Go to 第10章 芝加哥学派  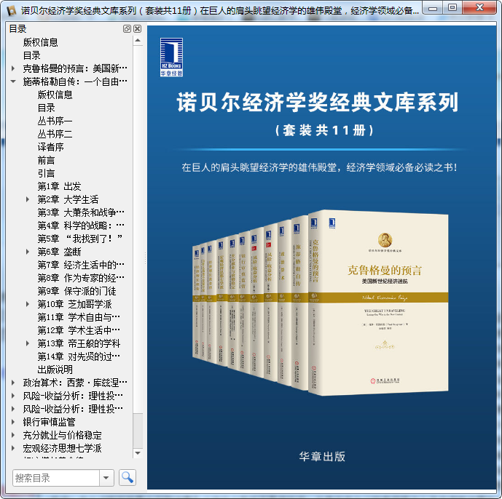click(74, 304)
